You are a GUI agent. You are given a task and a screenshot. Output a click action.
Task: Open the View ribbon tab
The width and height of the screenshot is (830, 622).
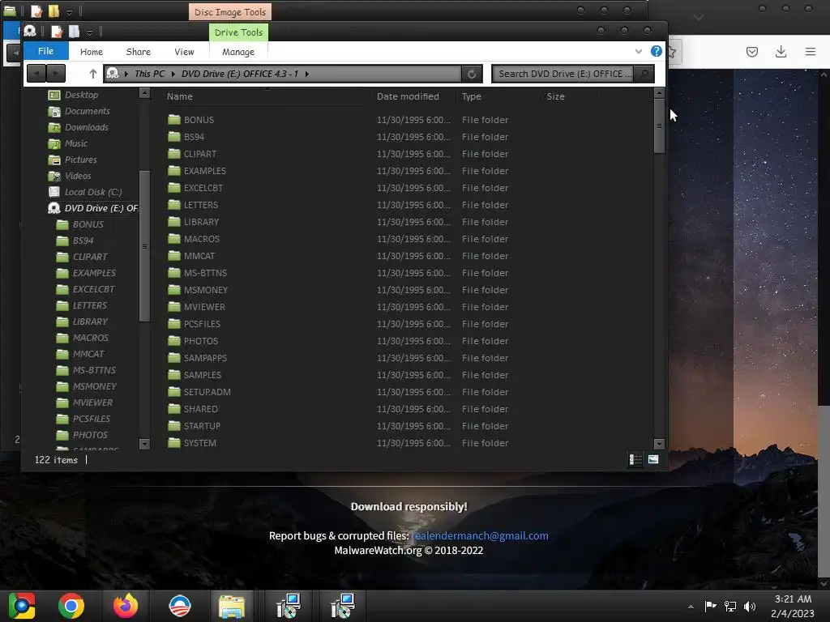point(184,52)
